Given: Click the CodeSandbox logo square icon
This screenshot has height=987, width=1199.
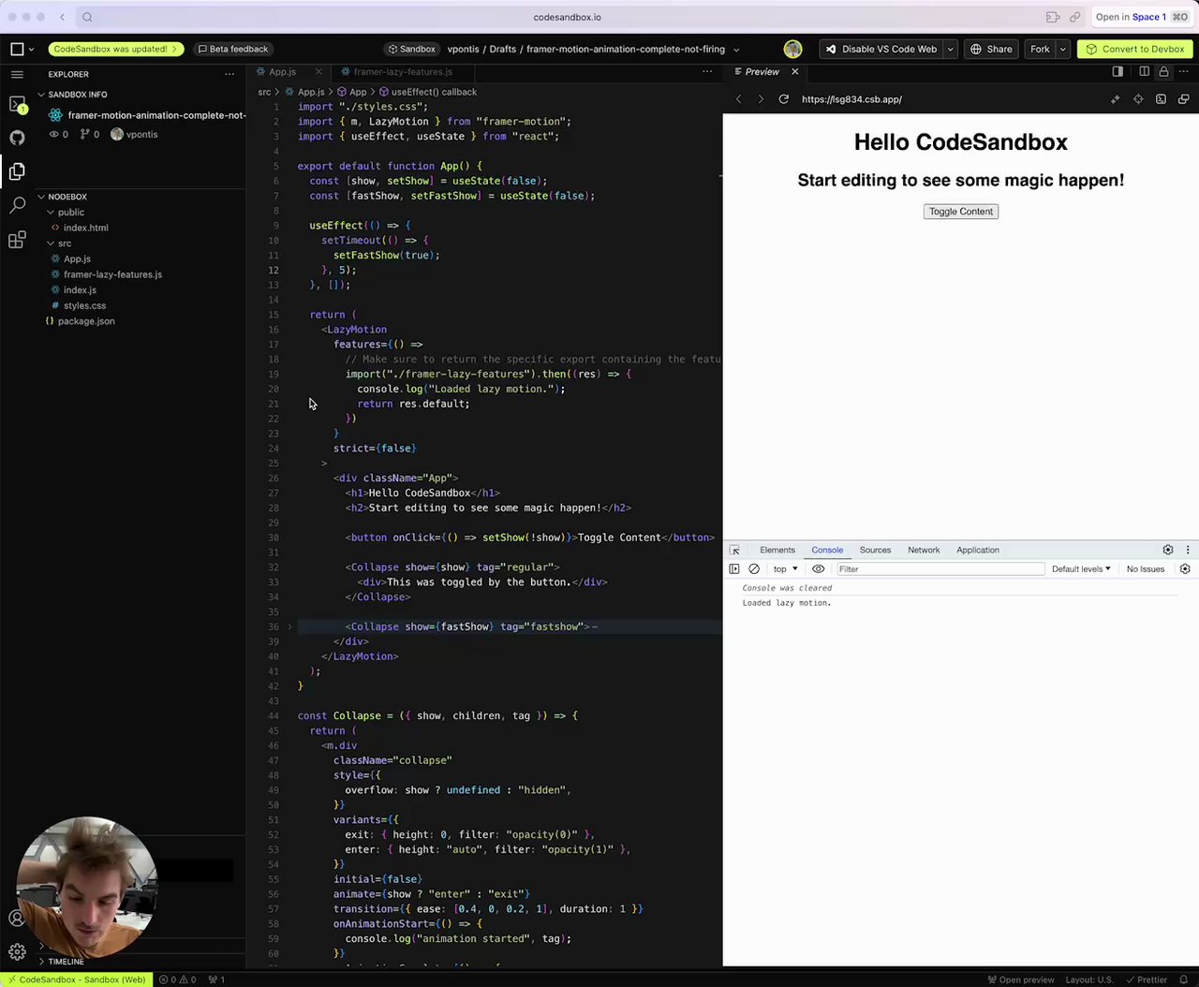Looking at the screenshot, I should (17, 49).
